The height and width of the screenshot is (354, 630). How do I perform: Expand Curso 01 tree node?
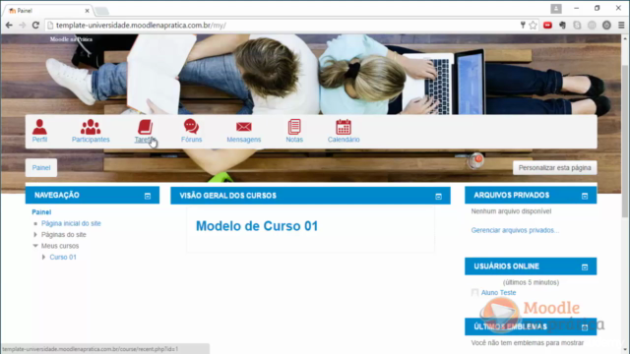click(43, 257)
